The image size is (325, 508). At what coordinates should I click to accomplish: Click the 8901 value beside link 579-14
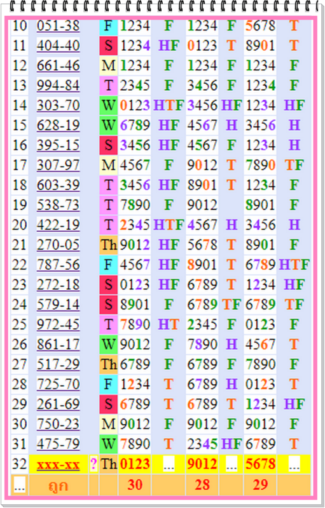(x=135, y=305)
